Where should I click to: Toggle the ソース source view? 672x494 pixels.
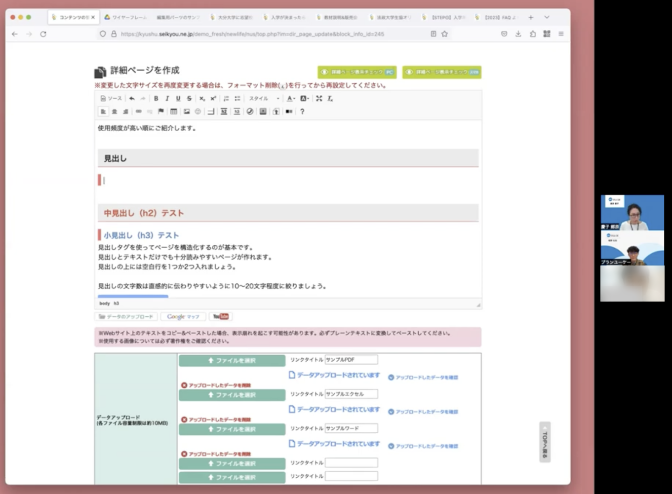click(x=111, y=99)
